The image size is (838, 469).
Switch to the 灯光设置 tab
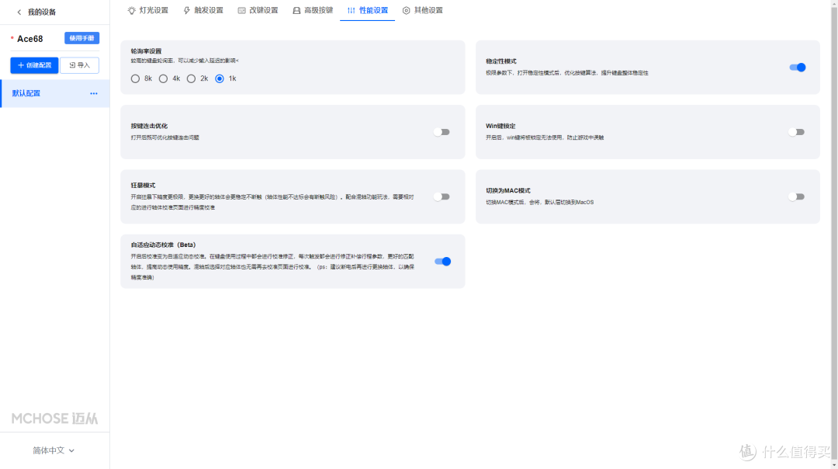(x=147, y=10)
